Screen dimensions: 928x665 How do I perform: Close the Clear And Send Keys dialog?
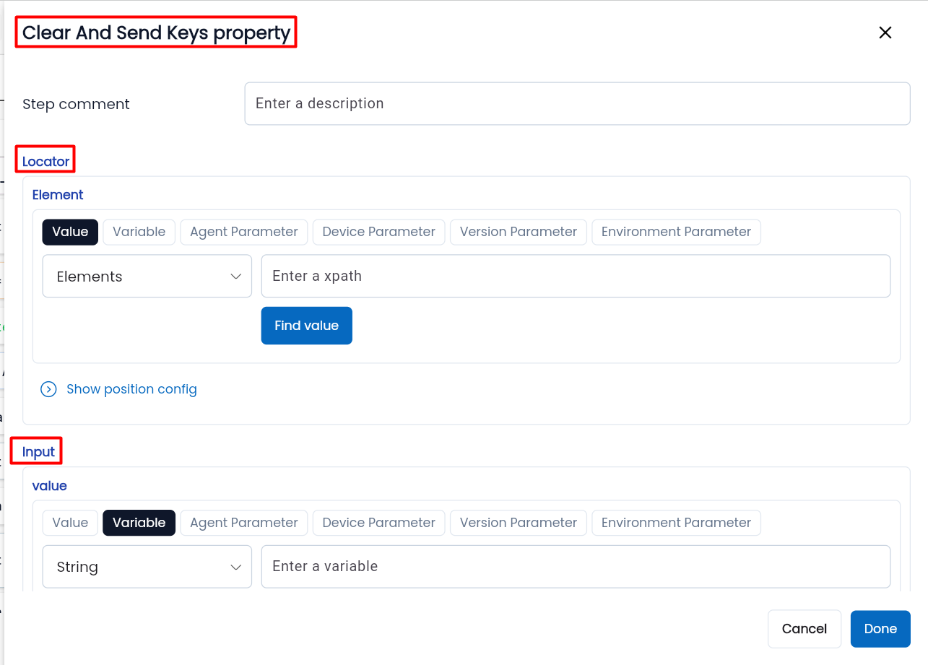[x=885, y=32]
